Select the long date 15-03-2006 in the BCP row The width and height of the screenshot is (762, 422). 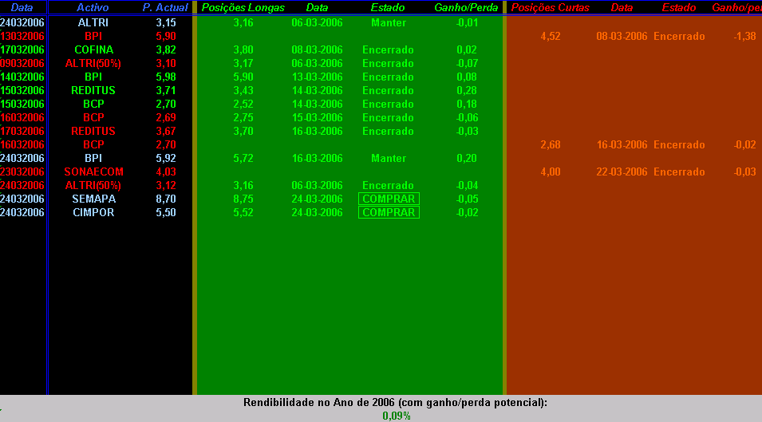pos(317,117)
